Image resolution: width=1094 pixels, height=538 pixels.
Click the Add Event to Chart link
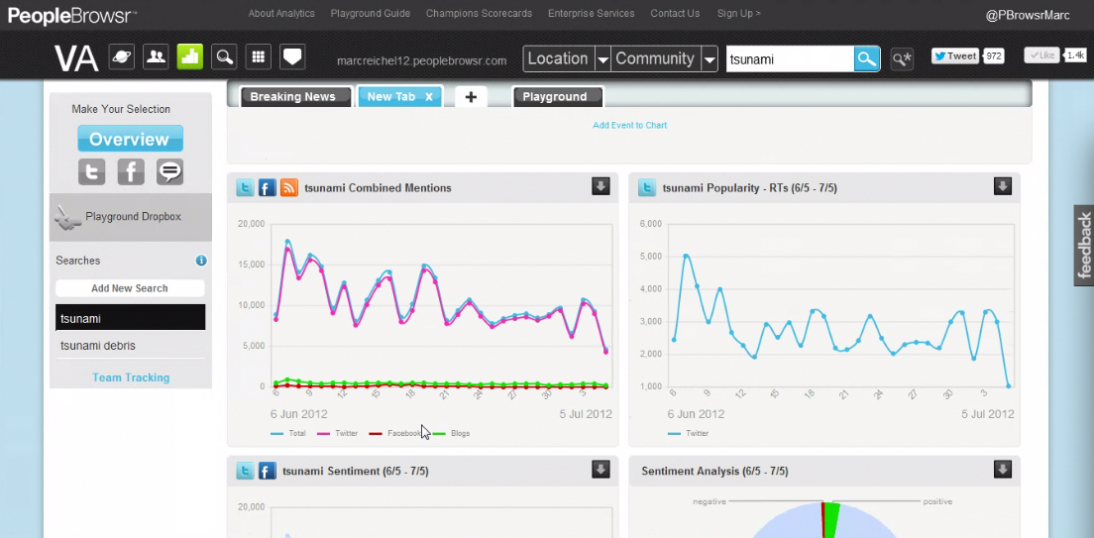pyautogui.click(x=629, y=126)
